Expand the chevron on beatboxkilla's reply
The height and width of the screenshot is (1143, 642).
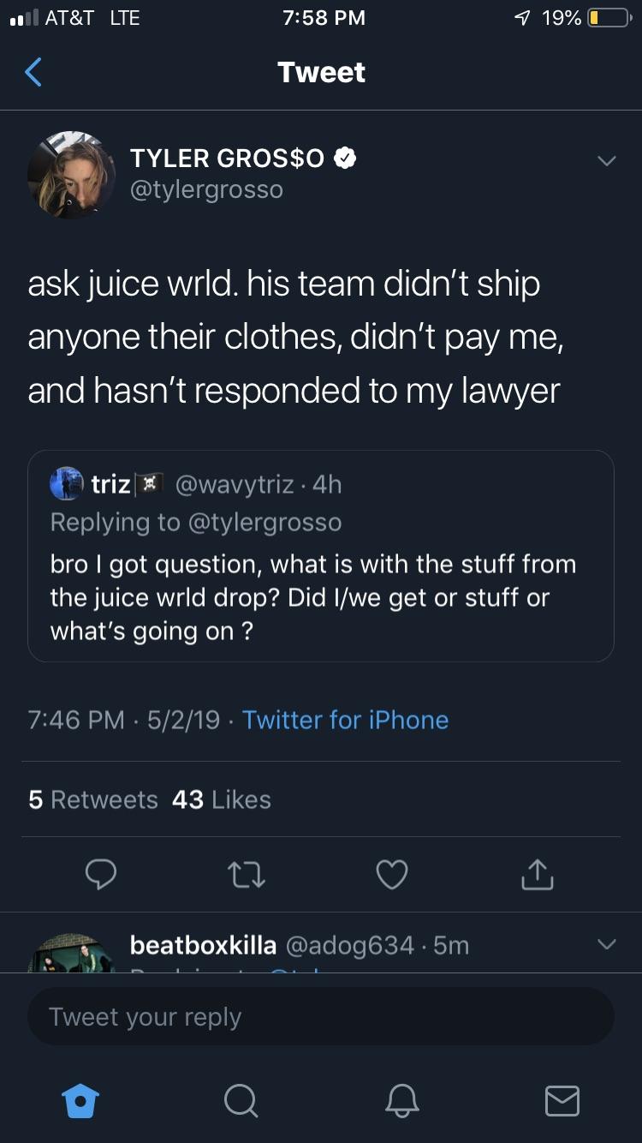[x=606, y=944]
